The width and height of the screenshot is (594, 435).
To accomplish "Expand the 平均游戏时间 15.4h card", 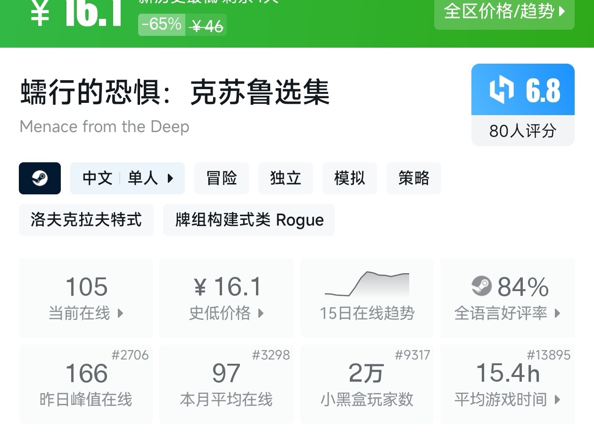I will (x=507, y=384).
